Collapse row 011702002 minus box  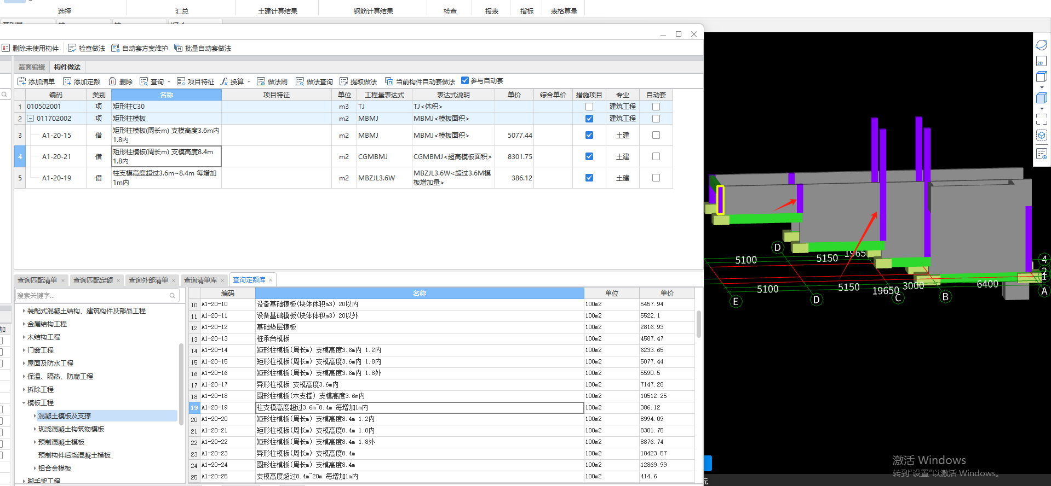click(x=31, y=119)
